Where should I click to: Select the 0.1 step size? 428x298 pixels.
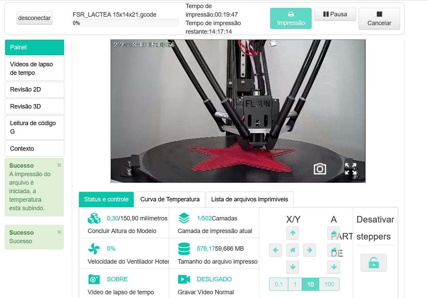point(279,284)
